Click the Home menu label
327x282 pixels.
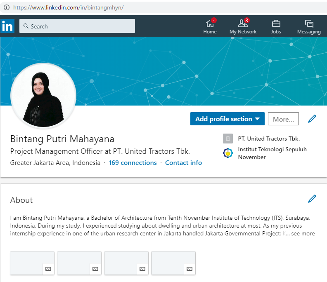pos(210,32)
